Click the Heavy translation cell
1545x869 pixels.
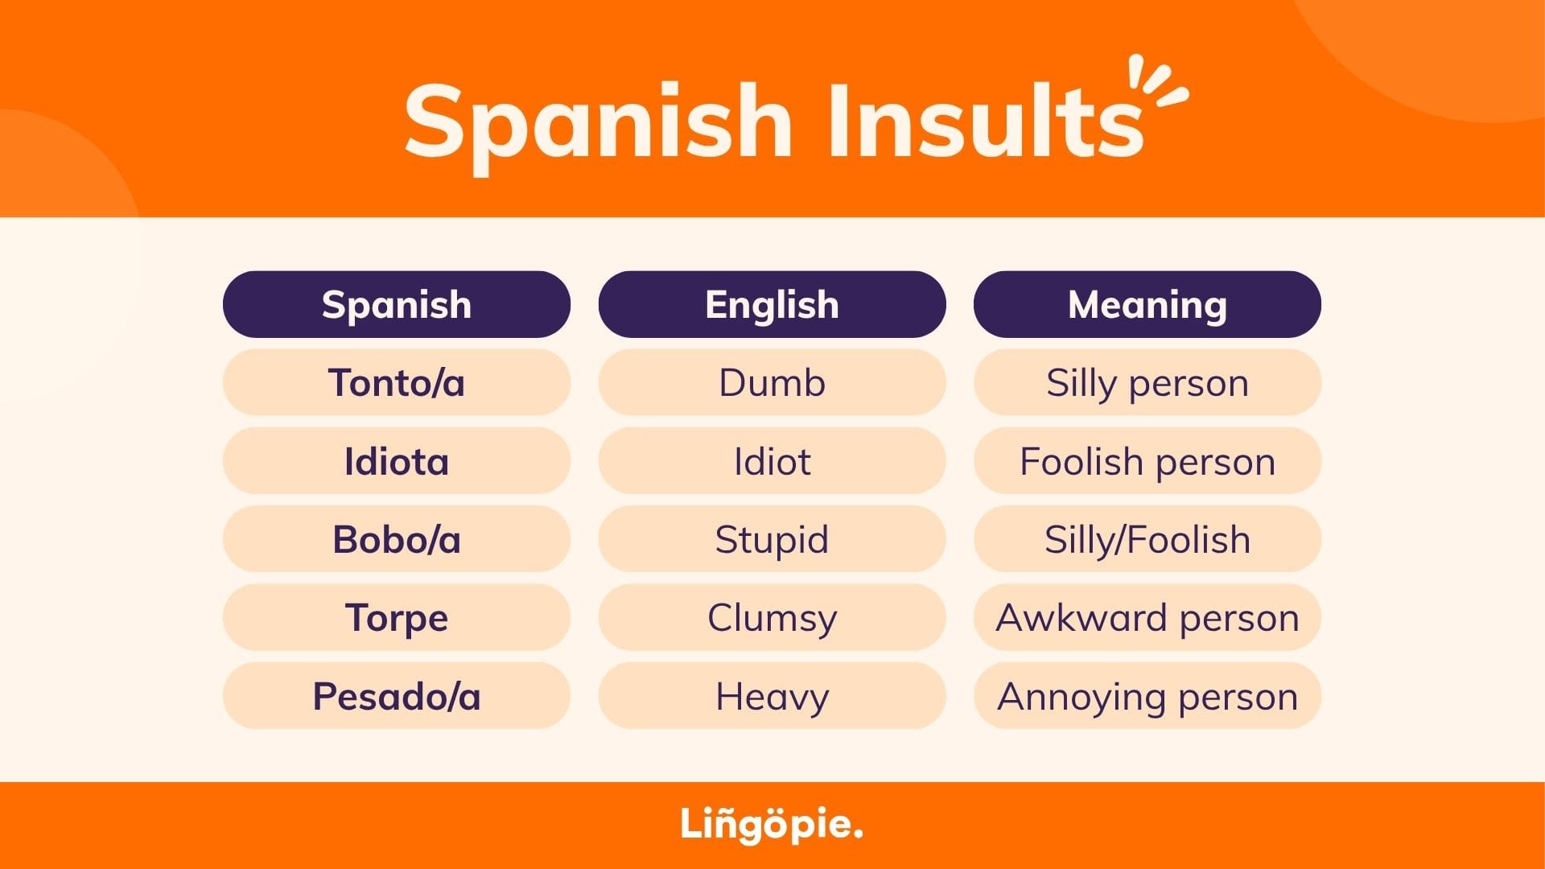click(772, 696)
